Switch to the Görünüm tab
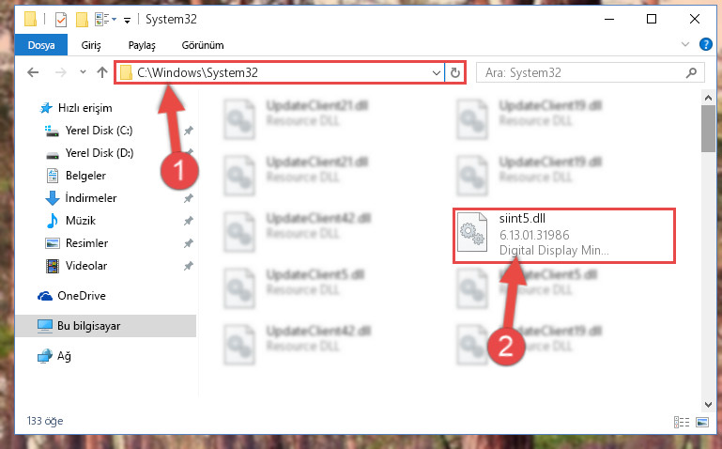This screenshot has height=449, width=722. click(203, 45)
